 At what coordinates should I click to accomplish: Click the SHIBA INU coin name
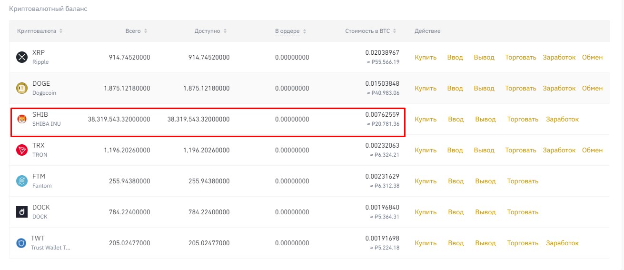[x=47, y=124]
